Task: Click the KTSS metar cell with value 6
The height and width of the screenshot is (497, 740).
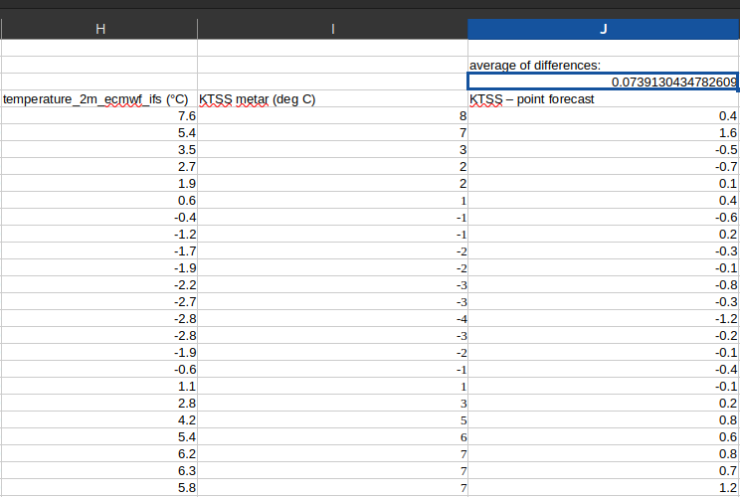Action: 332,436
